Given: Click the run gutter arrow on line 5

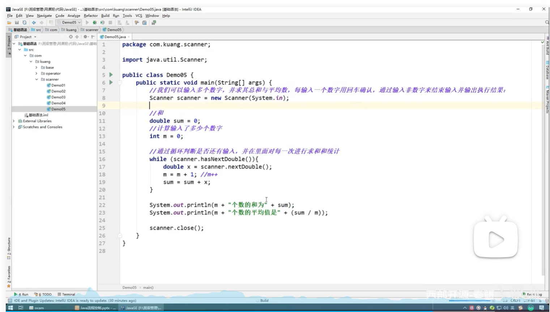Looking at the screenshot, I should [111, 75].
